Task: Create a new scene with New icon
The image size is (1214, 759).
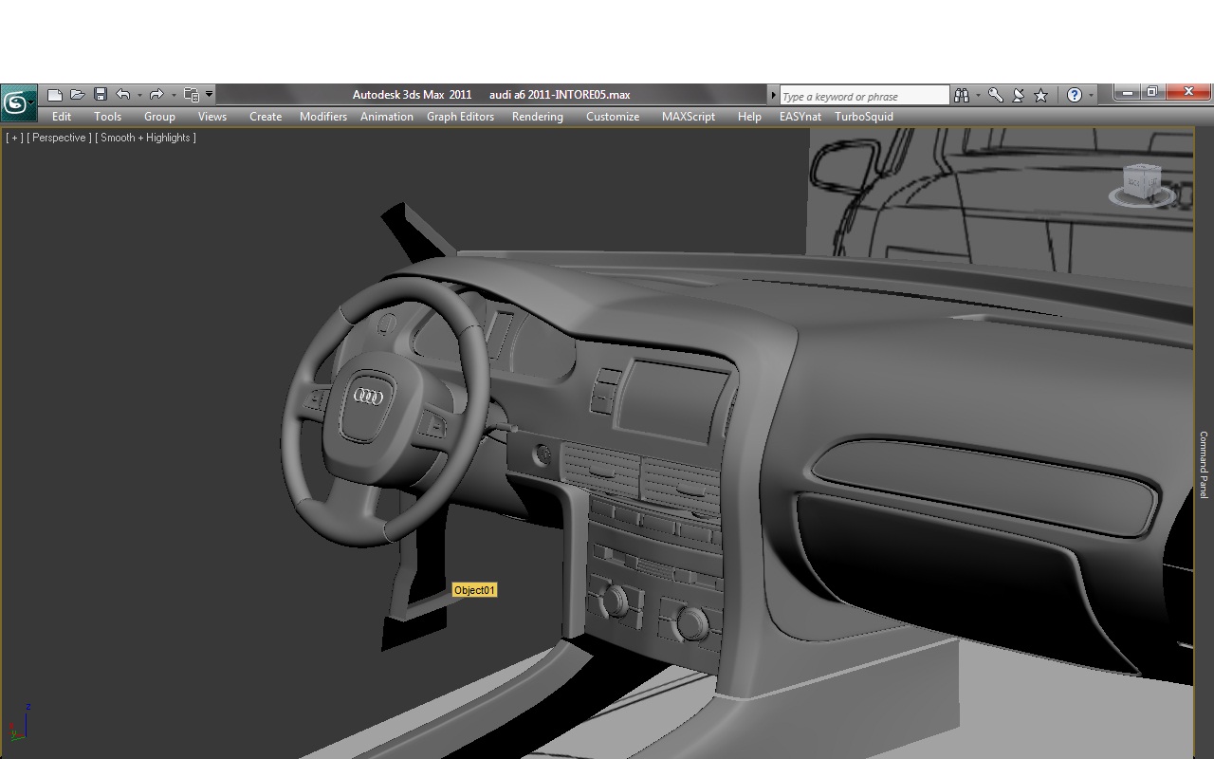Action: coord(55,95)
